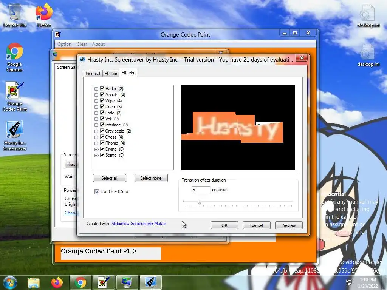This screenshot has width=387, height=290.
Task: Select the Rhomb (4) effect label
Action: (115, 143)
